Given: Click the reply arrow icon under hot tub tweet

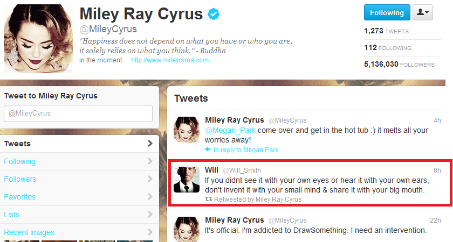Looking at the screenshot, I should click(x=208, y=150).
